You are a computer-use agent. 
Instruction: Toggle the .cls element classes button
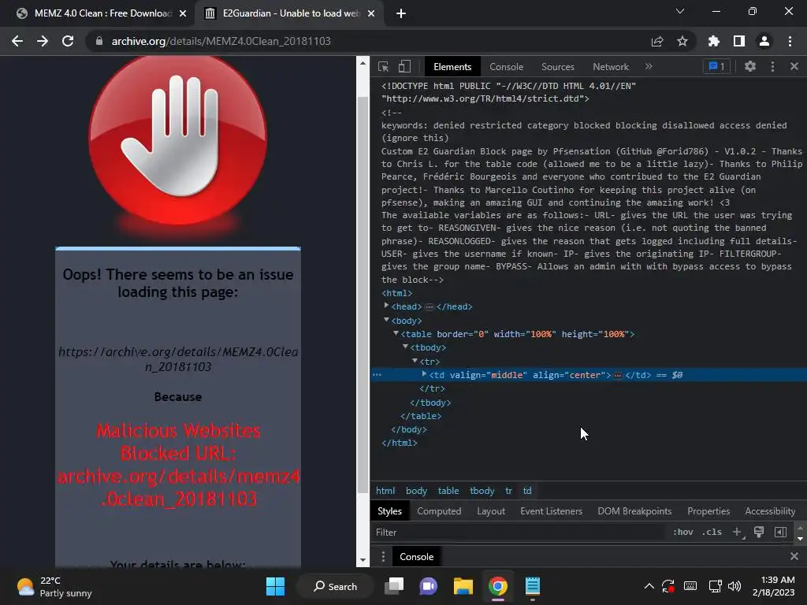[712, 532]
